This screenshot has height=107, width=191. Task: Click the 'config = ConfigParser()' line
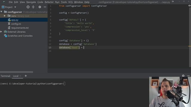click(x=74, y=13)
